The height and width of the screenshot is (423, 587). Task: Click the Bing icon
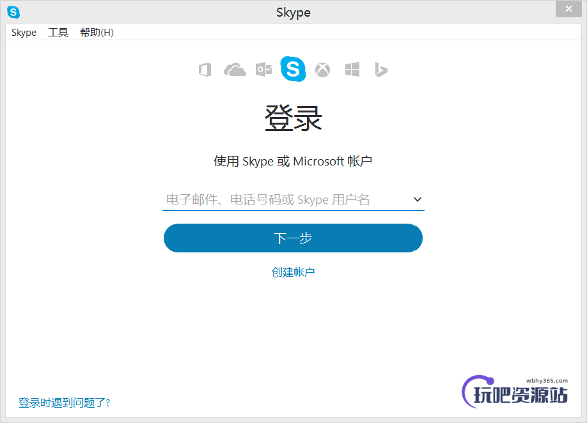[381, 70]
